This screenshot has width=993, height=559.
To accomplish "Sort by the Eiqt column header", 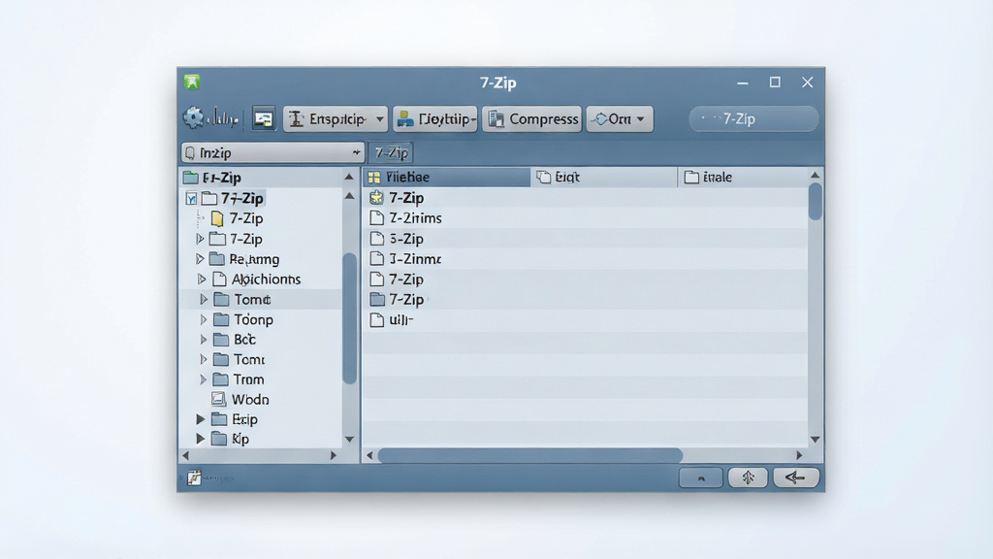I will tap(604, 177).
